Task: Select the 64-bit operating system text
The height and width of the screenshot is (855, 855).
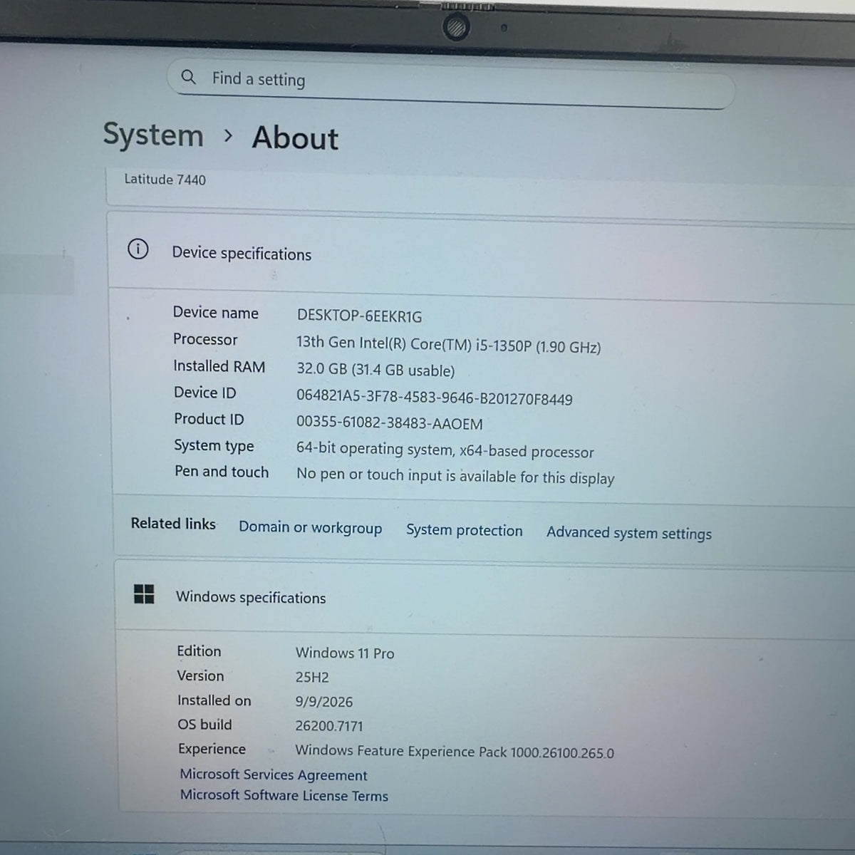Action: click(445, 450)
